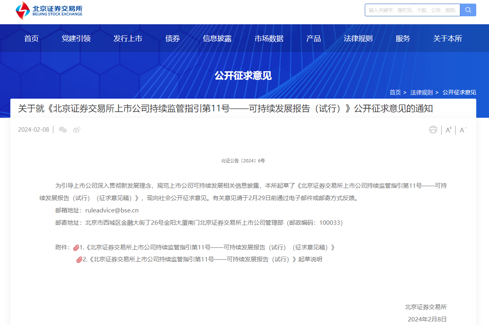Click the publication date 2024-02-08
489x325 pixels.
33,130
